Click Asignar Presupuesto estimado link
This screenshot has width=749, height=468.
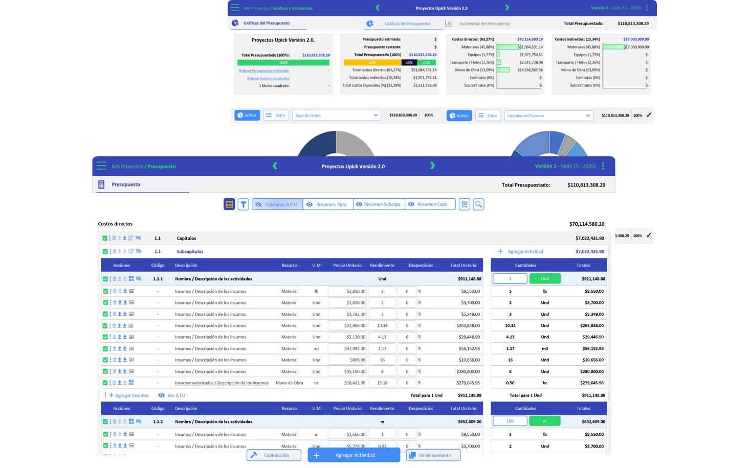click(x=264, y=71)
